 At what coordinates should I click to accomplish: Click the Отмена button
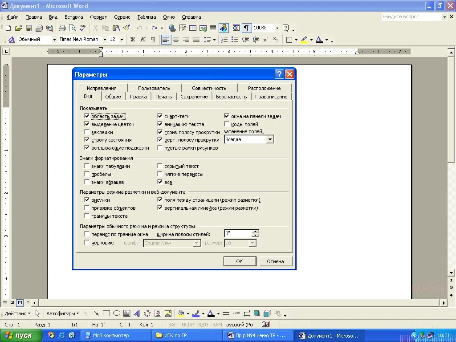click(x=275, y=261)
